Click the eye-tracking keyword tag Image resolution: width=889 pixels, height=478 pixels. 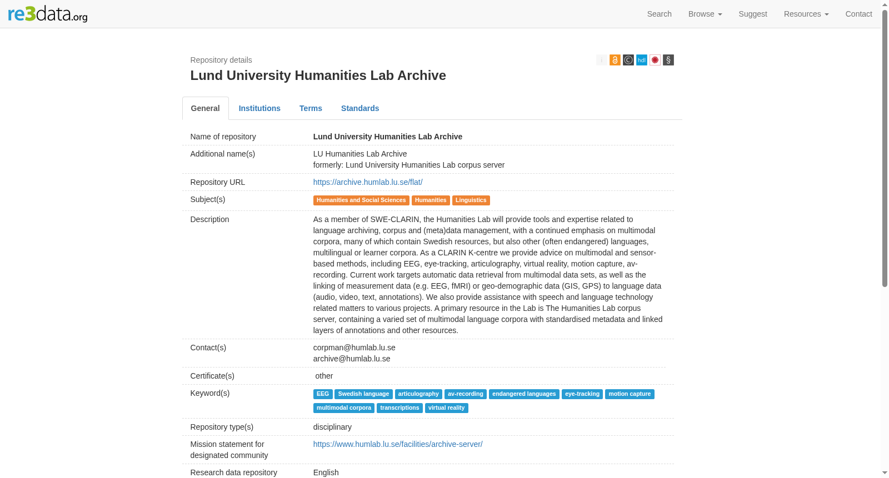582,394
